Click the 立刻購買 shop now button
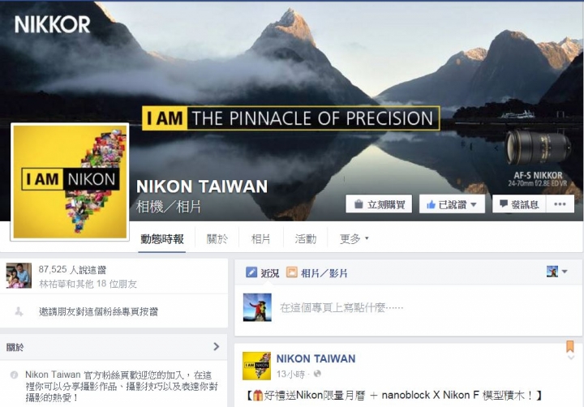The image size is (584, 407). pos(379,204)
